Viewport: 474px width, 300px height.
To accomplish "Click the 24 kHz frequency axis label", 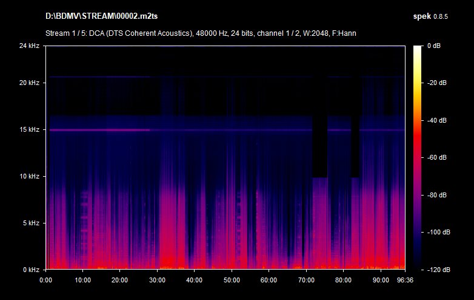I will [28, 46].
